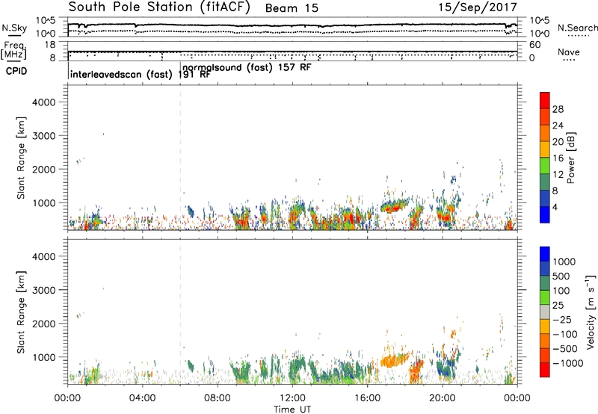Select the 'normalsound (fast) 157 RF' text
Screen dimensions: 598x414
click(247, 67)
